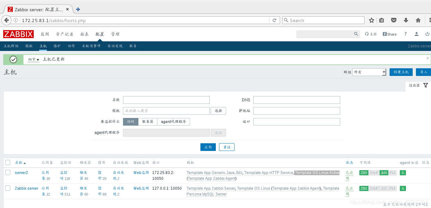This screenshot has height=208, width=431.
Task: Click the Zabbix Share icon
Action: pos(390,34)
